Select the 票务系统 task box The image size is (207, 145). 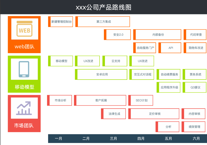[x=194, y=74]
